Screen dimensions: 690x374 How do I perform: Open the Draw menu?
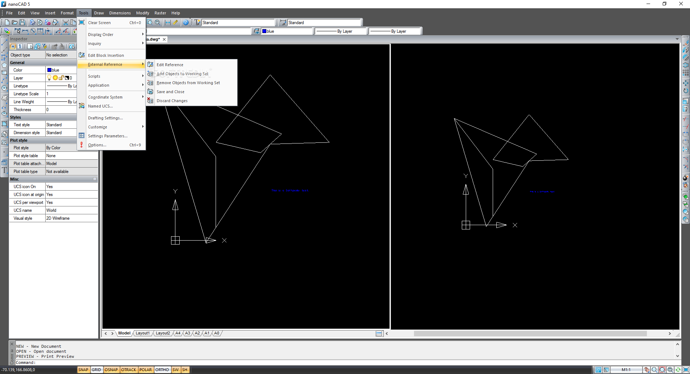coord(99,13)
